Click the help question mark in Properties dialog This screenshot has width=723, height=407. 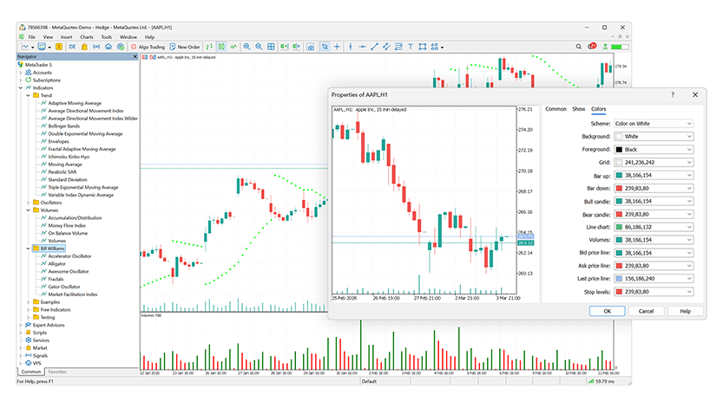(x=673, y=94)
